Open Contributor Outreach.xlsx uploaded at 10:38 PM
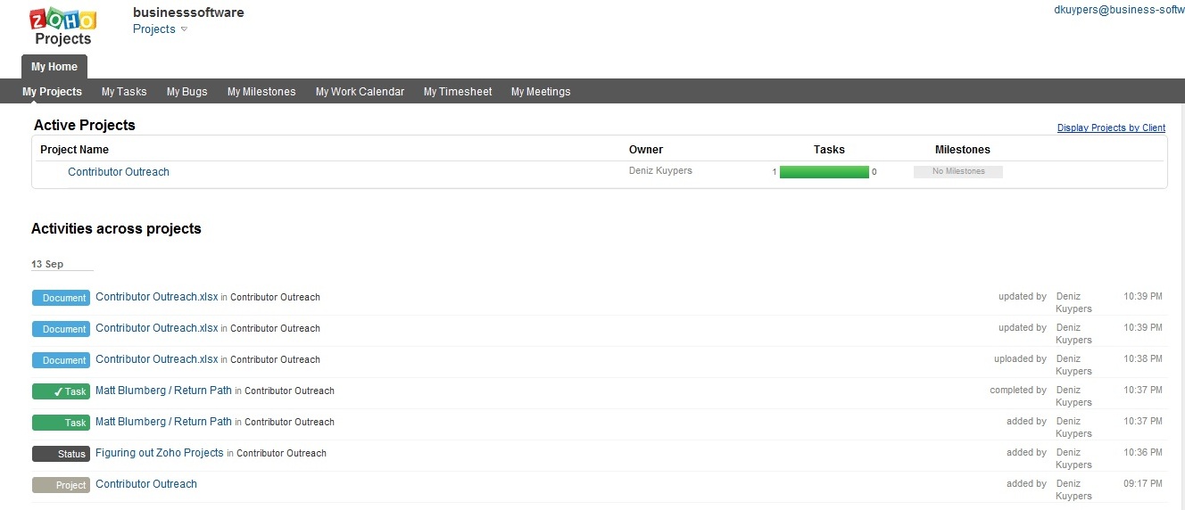The width and height of the screenshot is (1185, 510). tap(157, 359)
